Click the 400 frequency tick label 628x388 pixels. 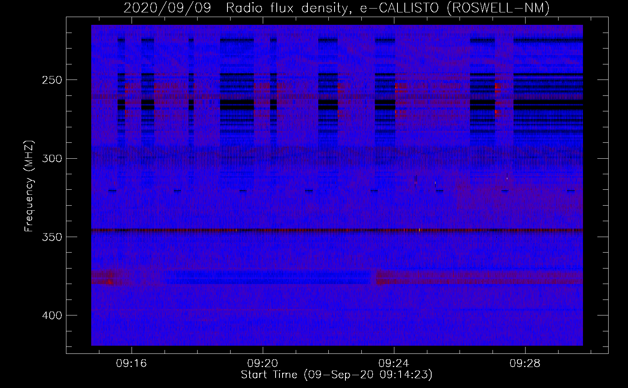coord(52,315)
